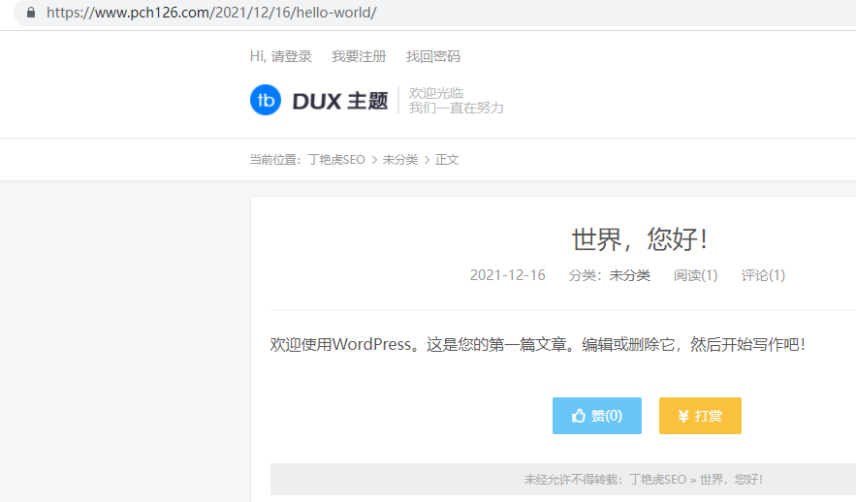Jump to comments via 评论(1)

click(763, 275)
